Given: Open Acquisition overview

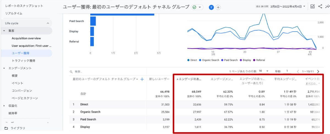Looking at the screenshot, I should pyautogui.click(x=26, y=38).
